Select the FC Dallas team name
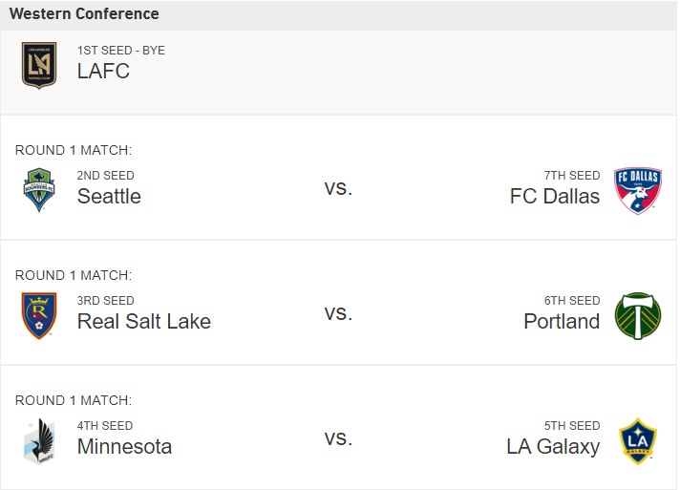The height and width of the screenshot is (490, 680). click(x=555, y=197)
